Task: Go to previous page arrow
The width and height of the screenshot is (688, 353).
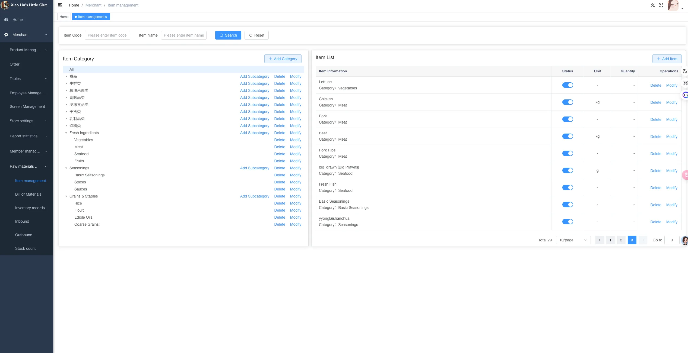Action: 599,240
